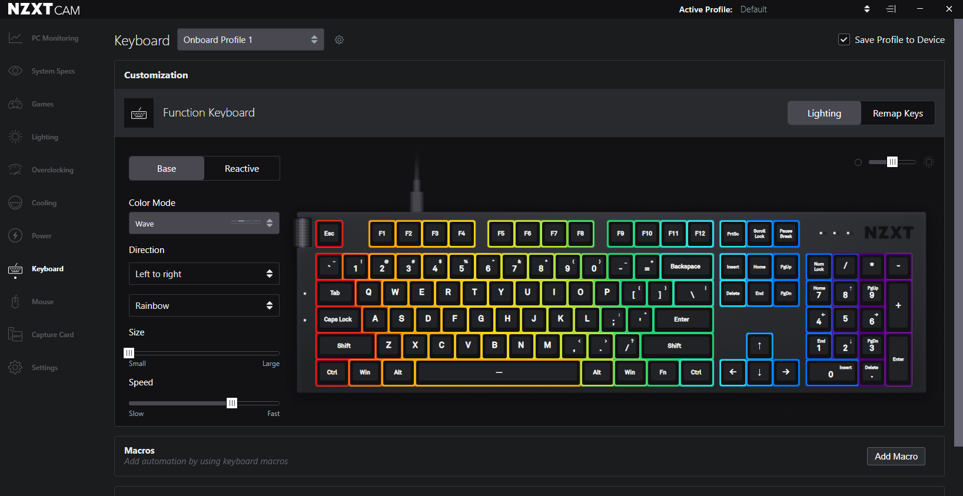Image resolution: width=963 pixels, height=496 pixels.
Task: Select the numpad Enter key
Action: [898, 359]
